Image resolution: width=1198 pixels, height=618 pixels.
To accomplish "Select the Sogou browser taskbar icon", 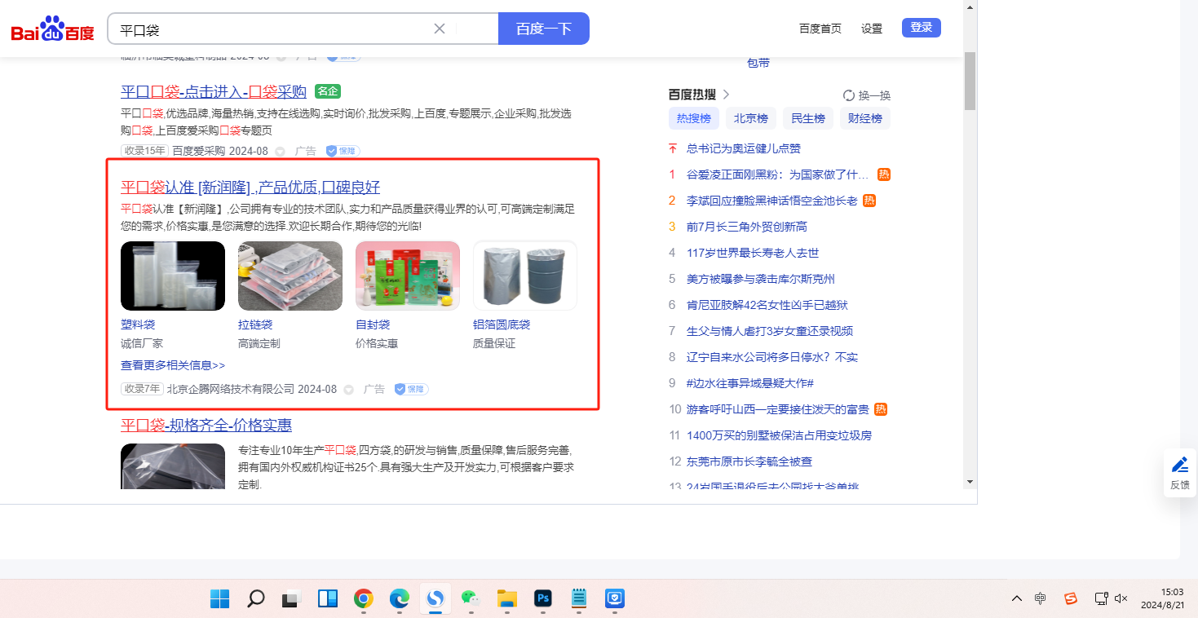I will 435,599.
